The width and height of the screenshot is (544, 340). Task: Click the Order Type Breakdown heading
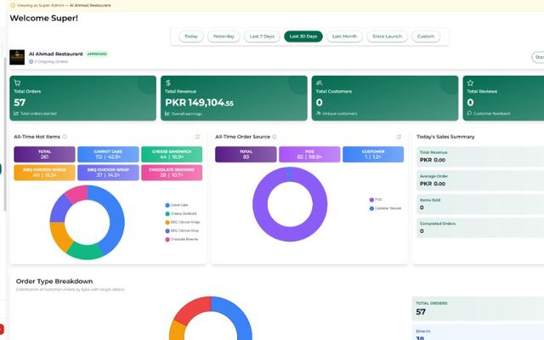(54, 281)
